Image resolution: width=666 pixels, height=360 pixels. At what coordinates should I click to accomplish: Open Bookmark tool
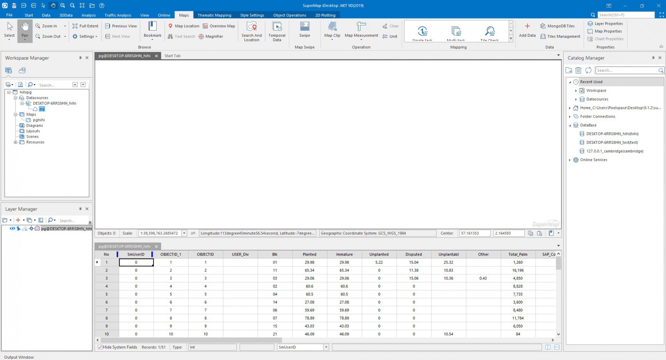click(152, 30)
